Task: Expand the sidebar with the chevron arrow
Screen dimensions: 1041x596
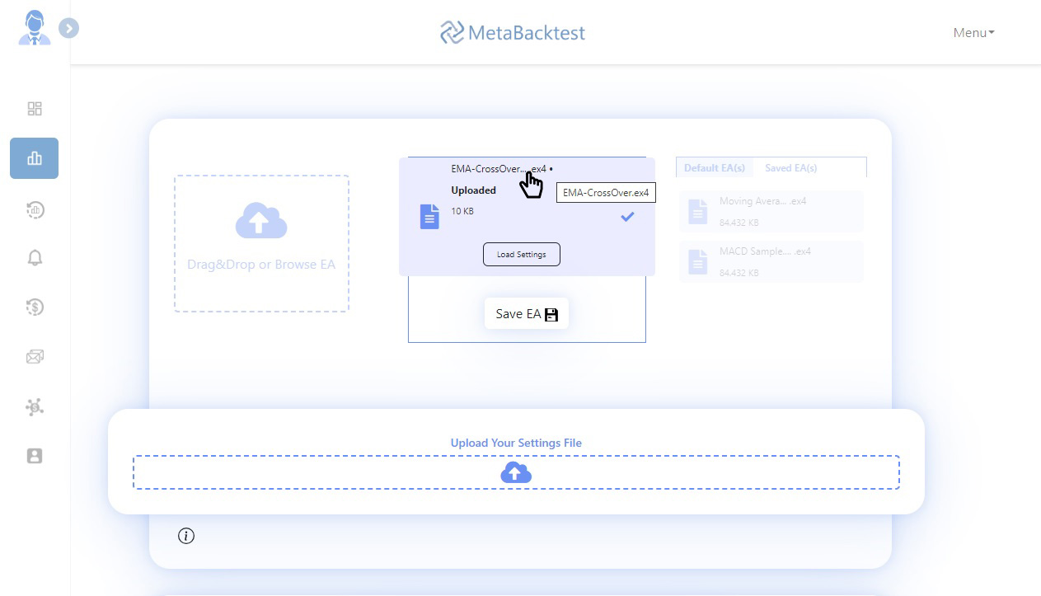Action: click(69, 28)
